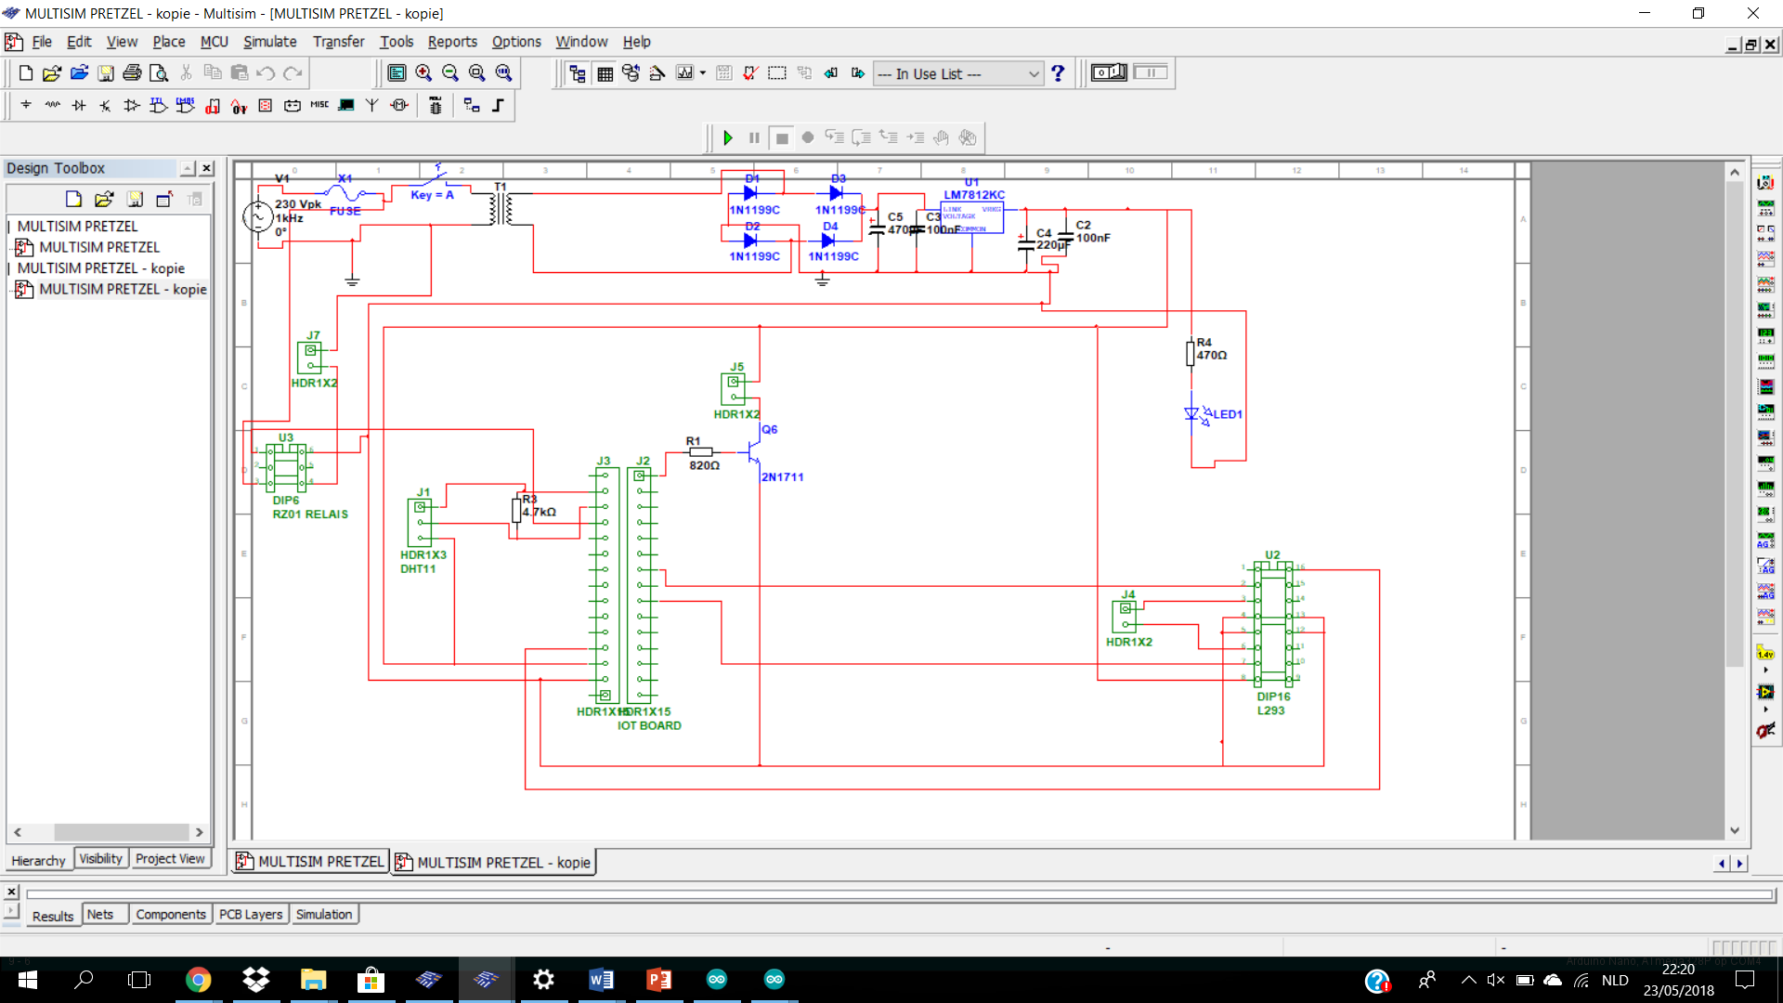Switch to the Components tab
Screen dimensions: 1783x1003
pyautogui.click(x=171, y=915)
